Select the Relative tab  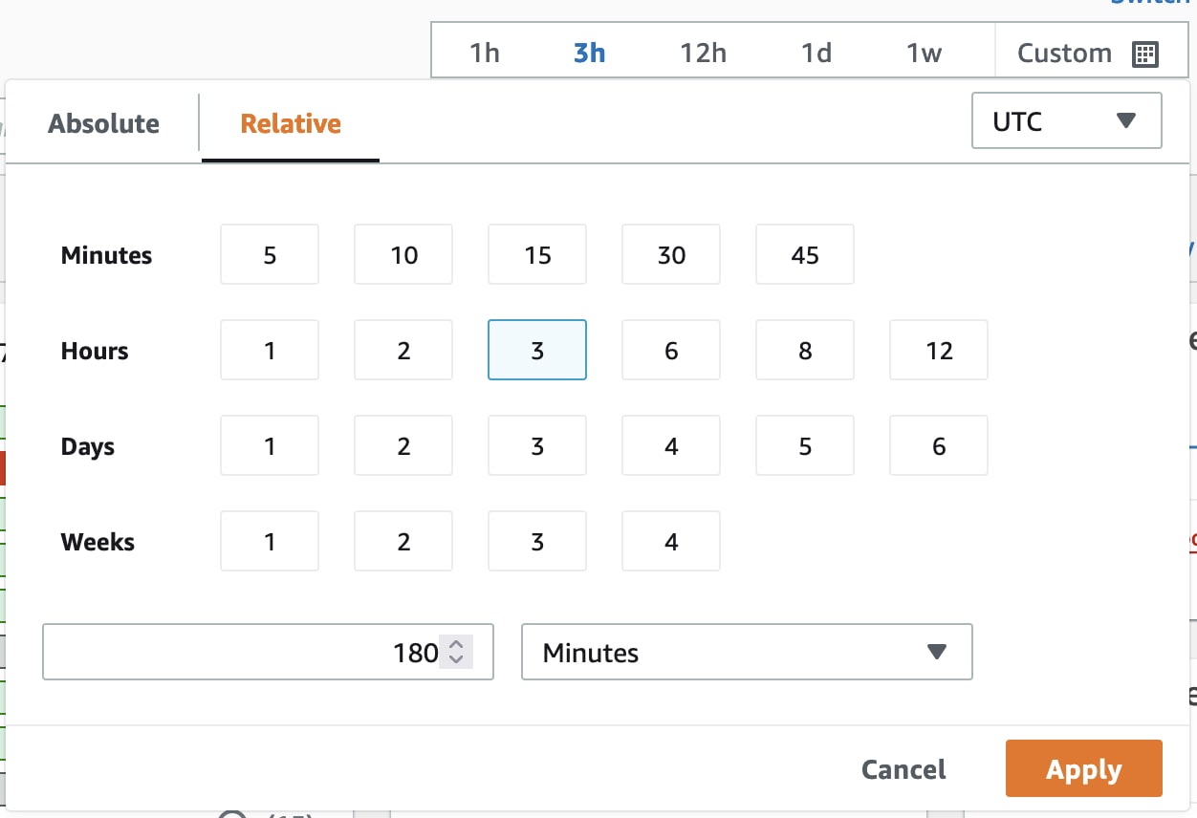(x=291, y=124)
